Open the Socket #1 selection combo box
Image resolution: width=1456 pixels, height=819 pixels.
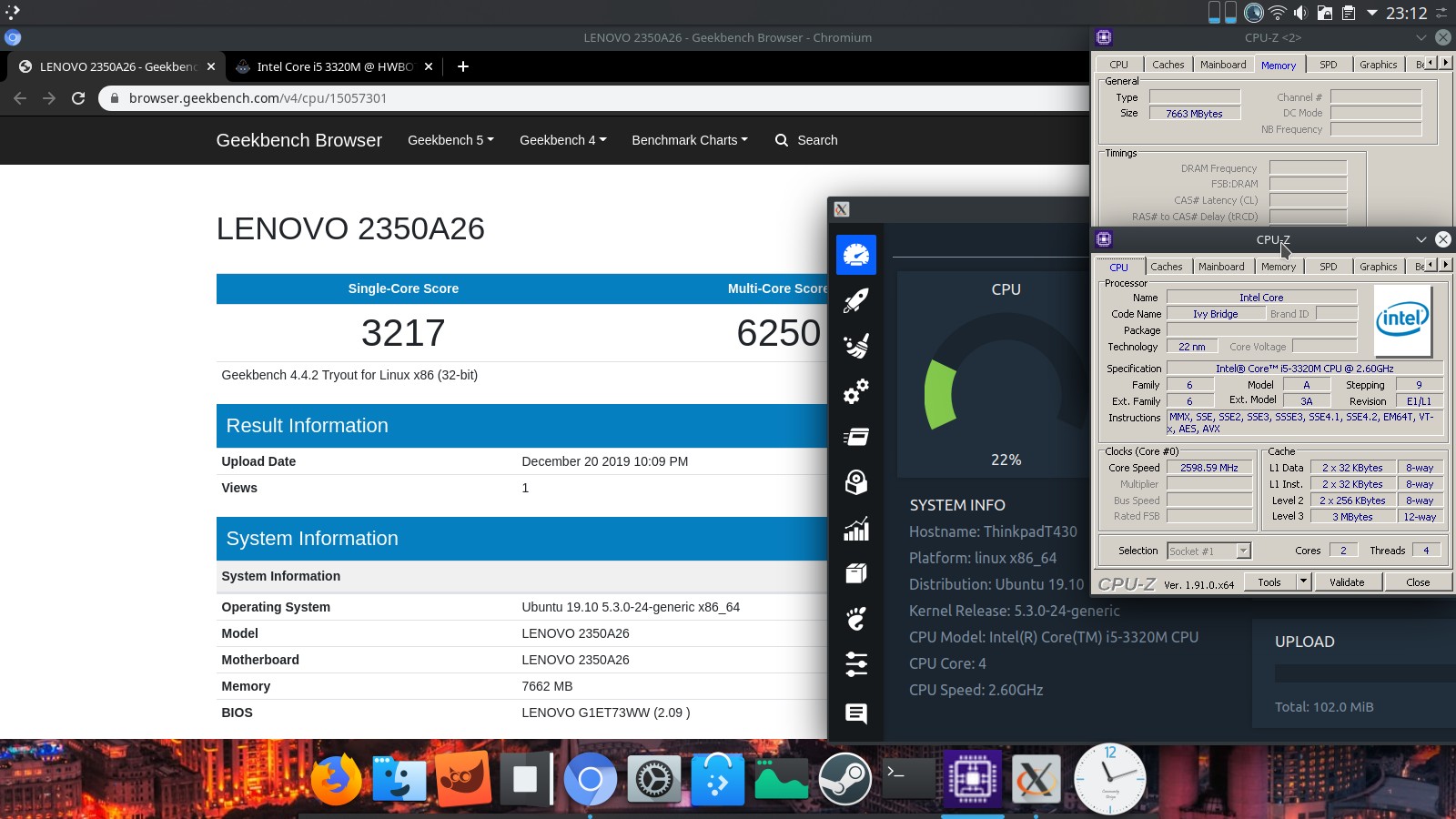(x=1209, y=551)
